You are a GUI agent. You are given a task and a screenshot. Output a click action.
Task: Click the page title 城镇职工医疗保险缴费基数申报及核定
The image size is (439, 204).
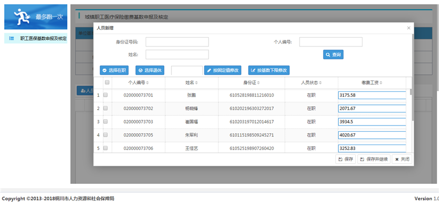pyautogui.click(x=127, y=18)
